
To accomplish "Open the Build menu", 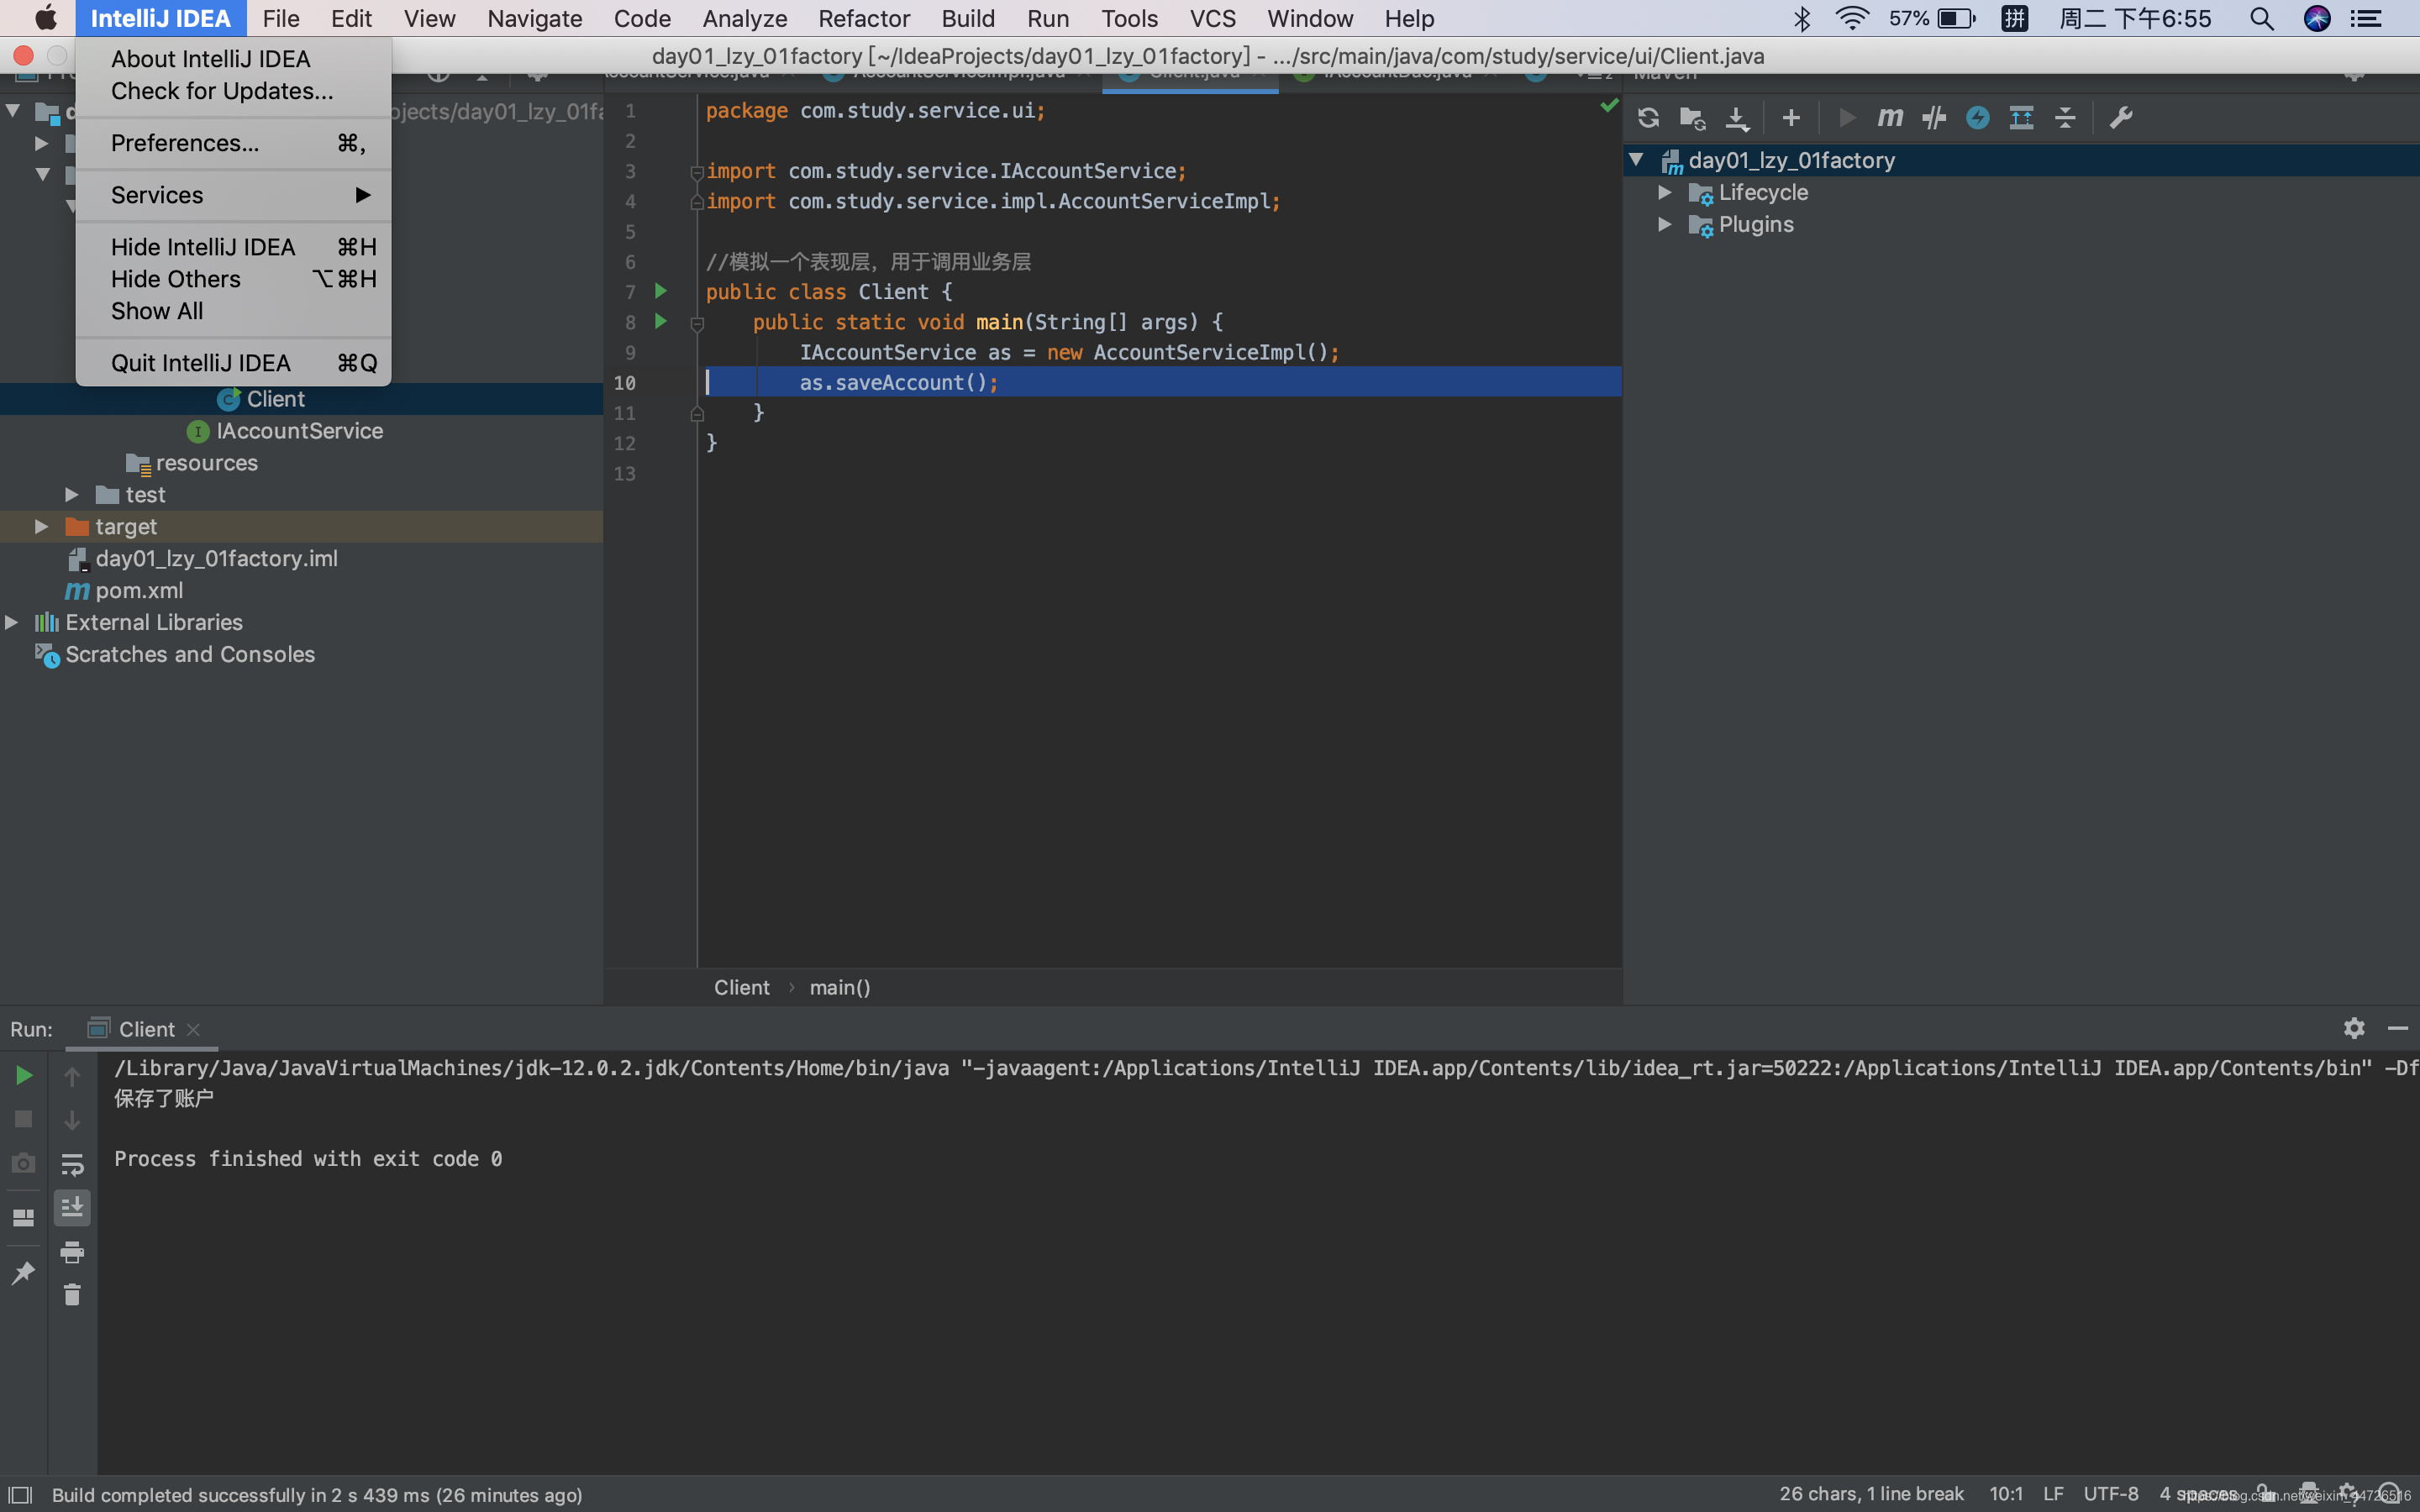I will (967, 18).
